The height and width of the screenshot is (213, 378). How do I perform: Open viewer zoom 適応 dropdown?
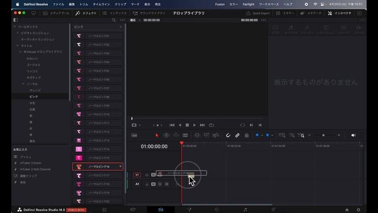click(135, 20)
